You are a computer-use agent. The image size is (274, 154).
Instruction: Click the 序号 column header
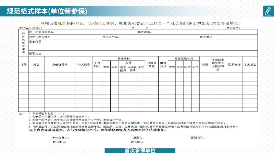[x=23, y=64]
